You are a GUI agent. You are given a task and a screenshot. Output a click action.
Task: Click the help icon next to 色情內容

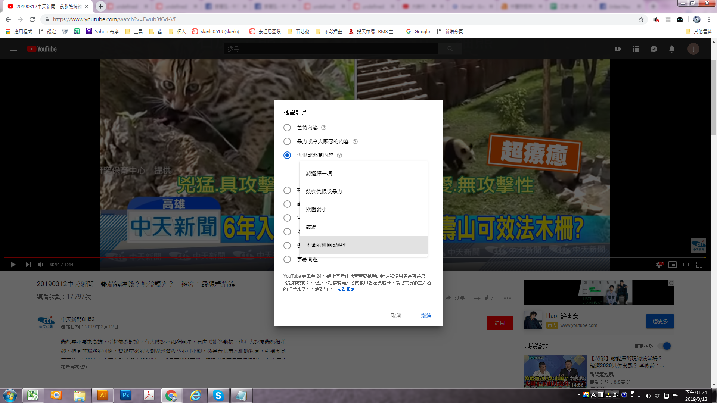pos(324,128)
